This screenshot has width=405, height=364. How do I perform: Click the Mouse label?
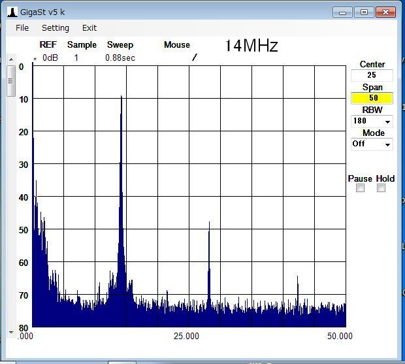(177, 44)
